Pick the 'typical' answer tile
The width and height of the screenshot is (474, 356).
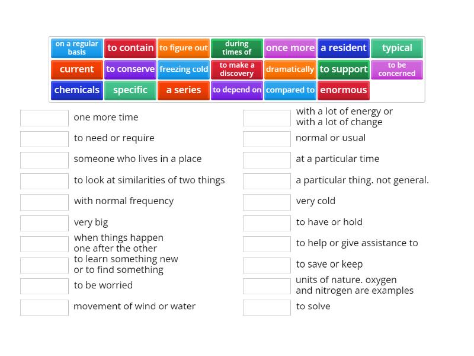point(397,48)
